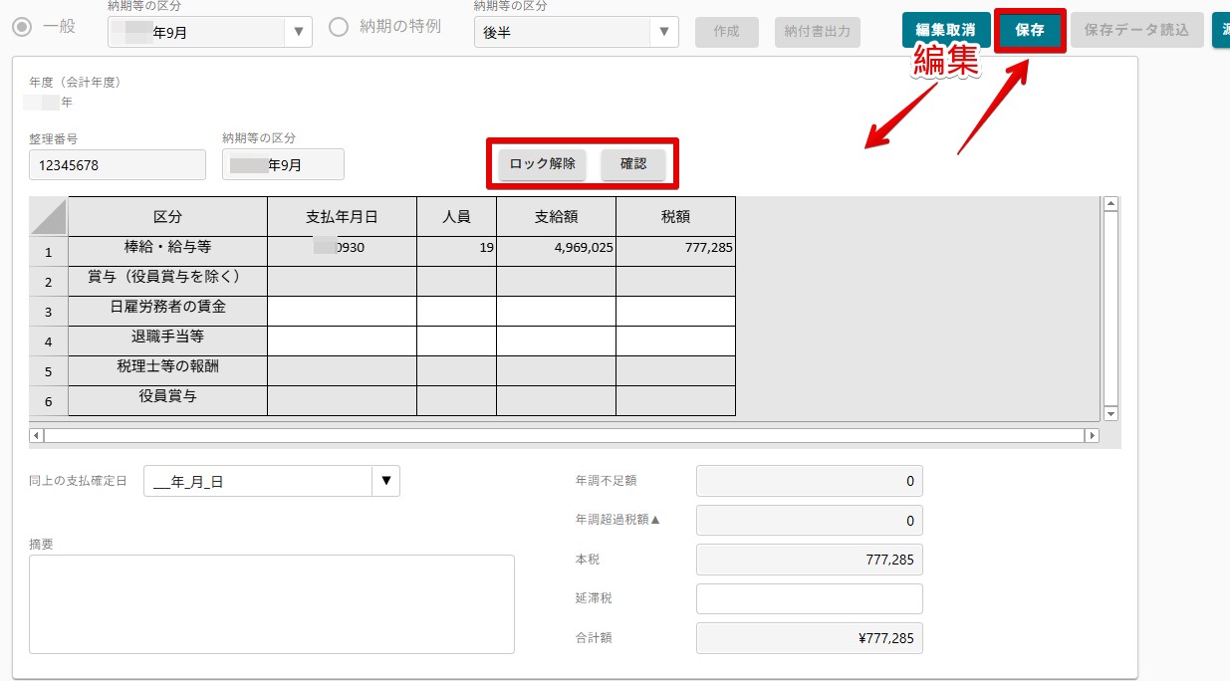Click the ロック解除 button
1230x681 pixels.
[x=543, y=164]
